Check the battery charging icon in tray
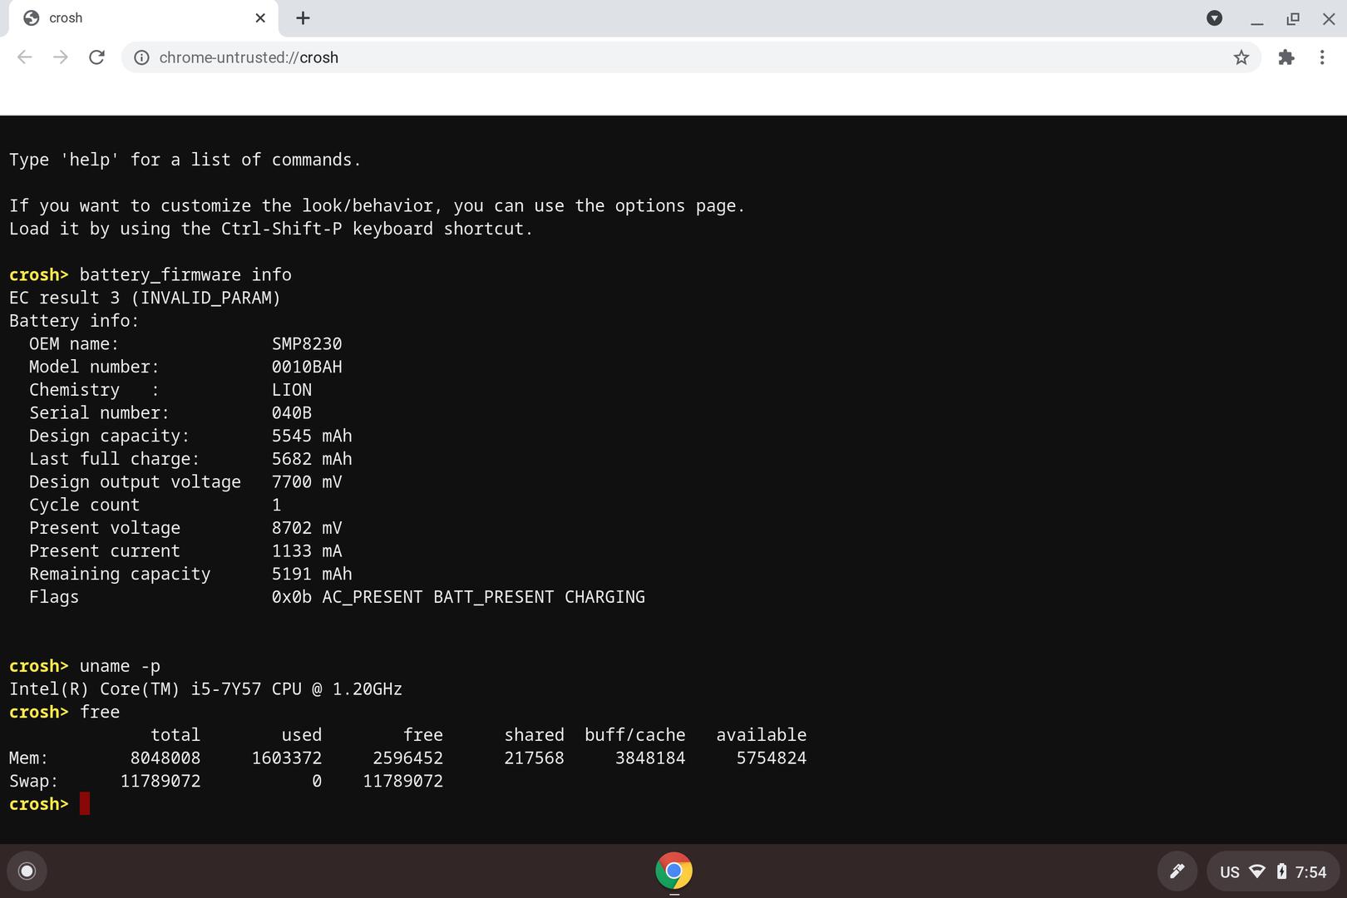 pos(1281,871)
